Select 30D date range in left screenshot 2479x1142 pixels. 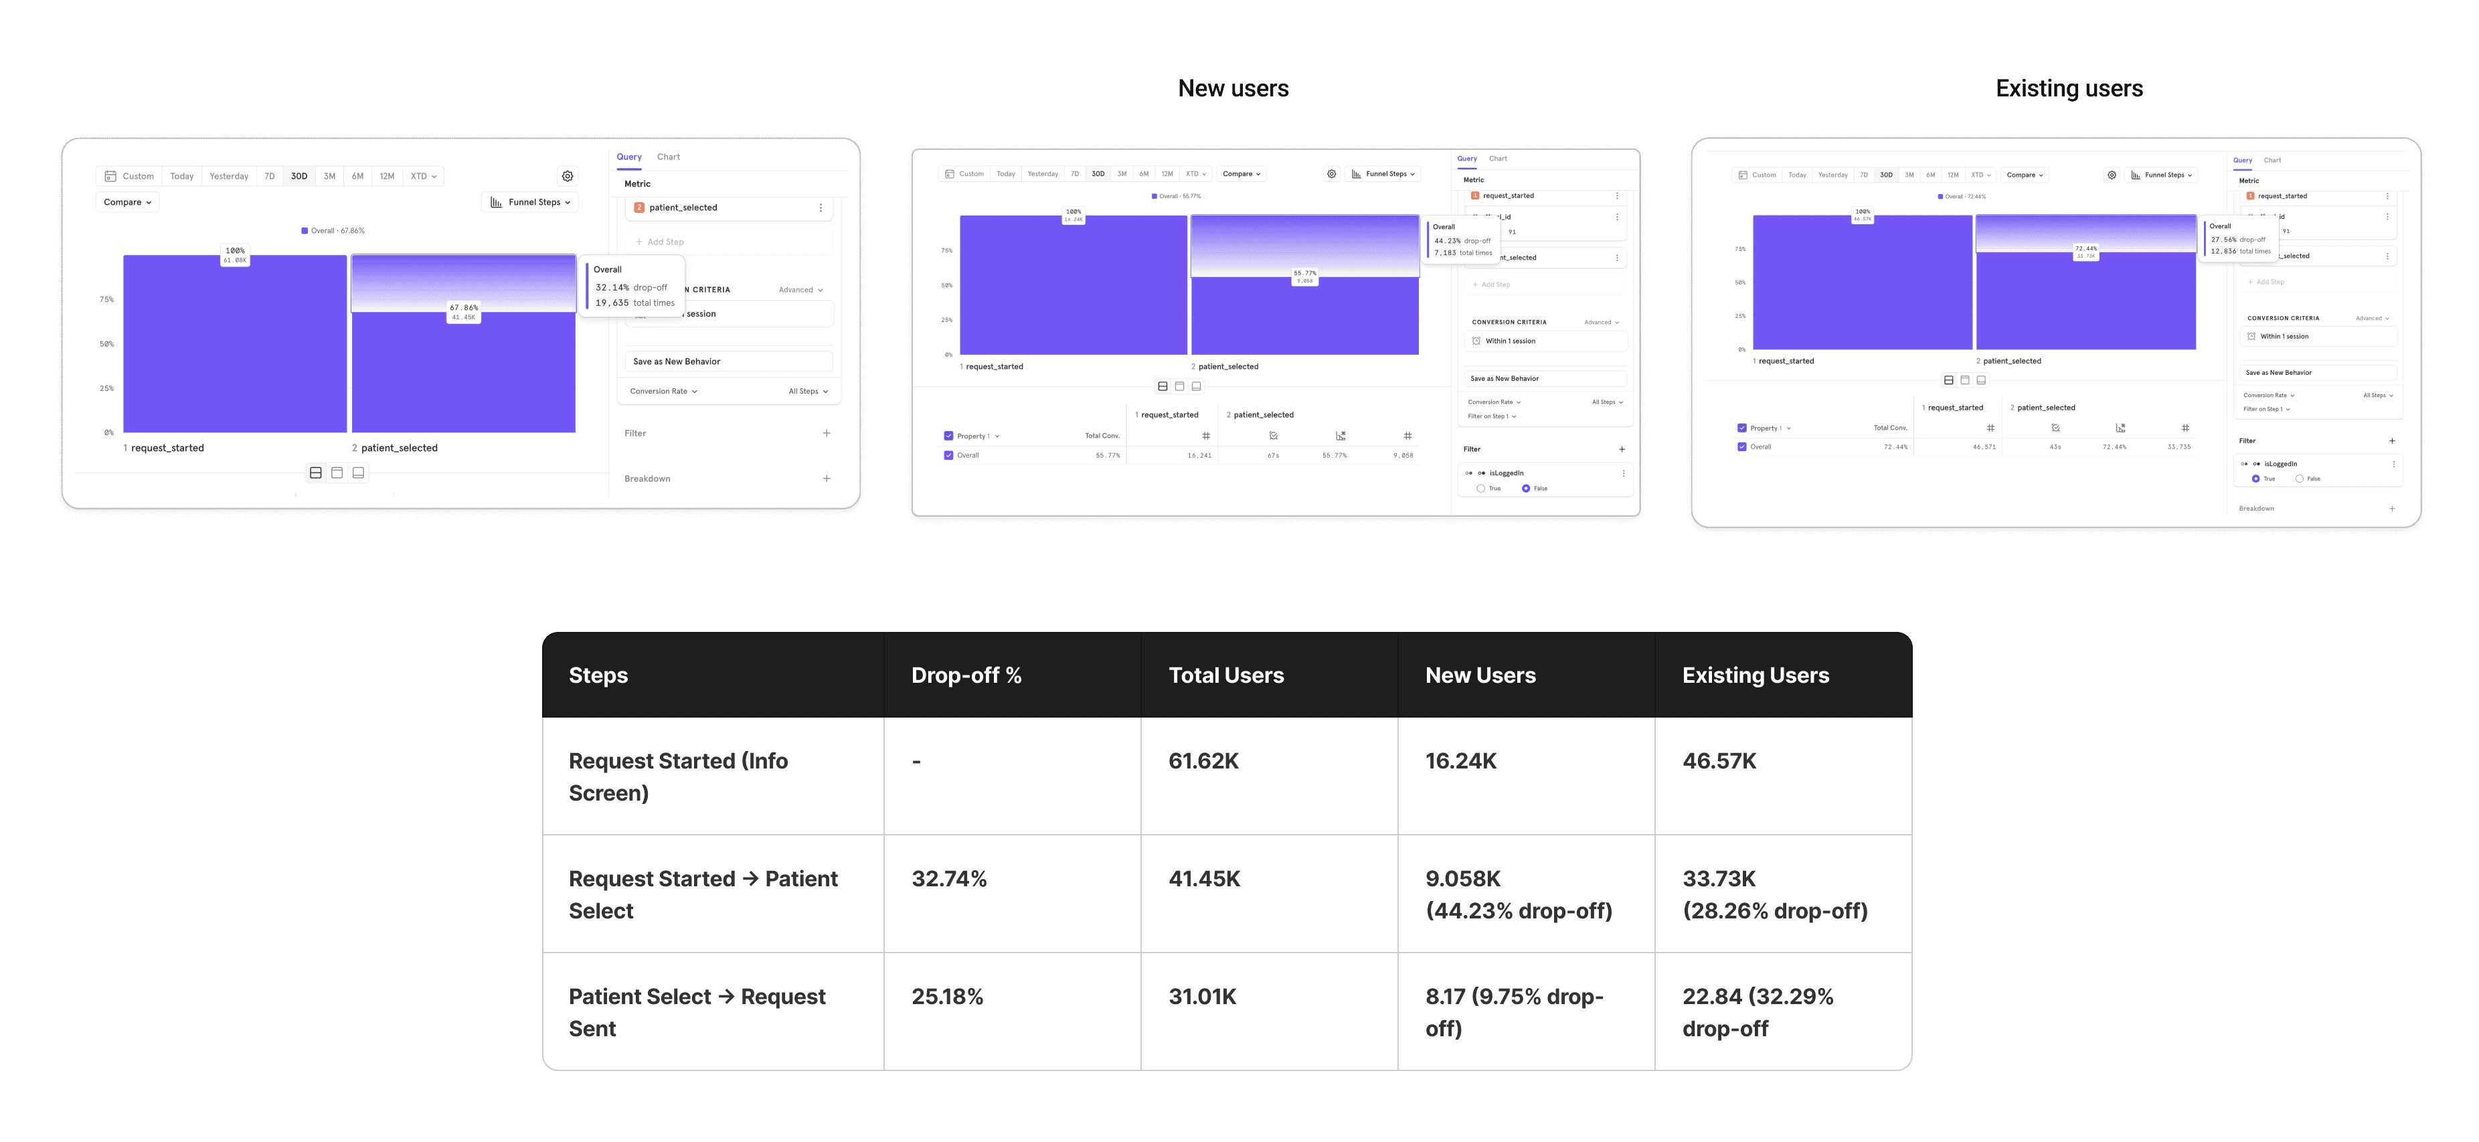[x=299, y=176]
